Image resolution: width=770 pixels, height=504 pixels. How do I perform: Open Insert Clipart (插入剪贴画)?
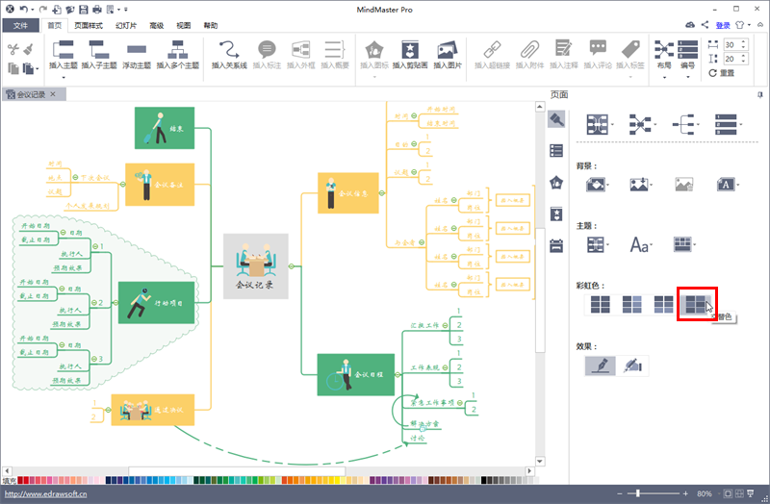pyautogui.click(x=410, y=55)
